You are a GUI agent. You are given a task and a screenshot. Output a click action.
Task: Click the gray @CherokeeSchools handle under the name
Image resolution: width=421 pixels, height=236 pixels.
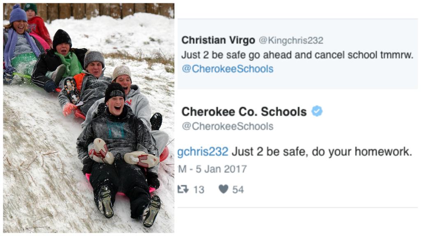pyautogui.click(x=227, y=126)
